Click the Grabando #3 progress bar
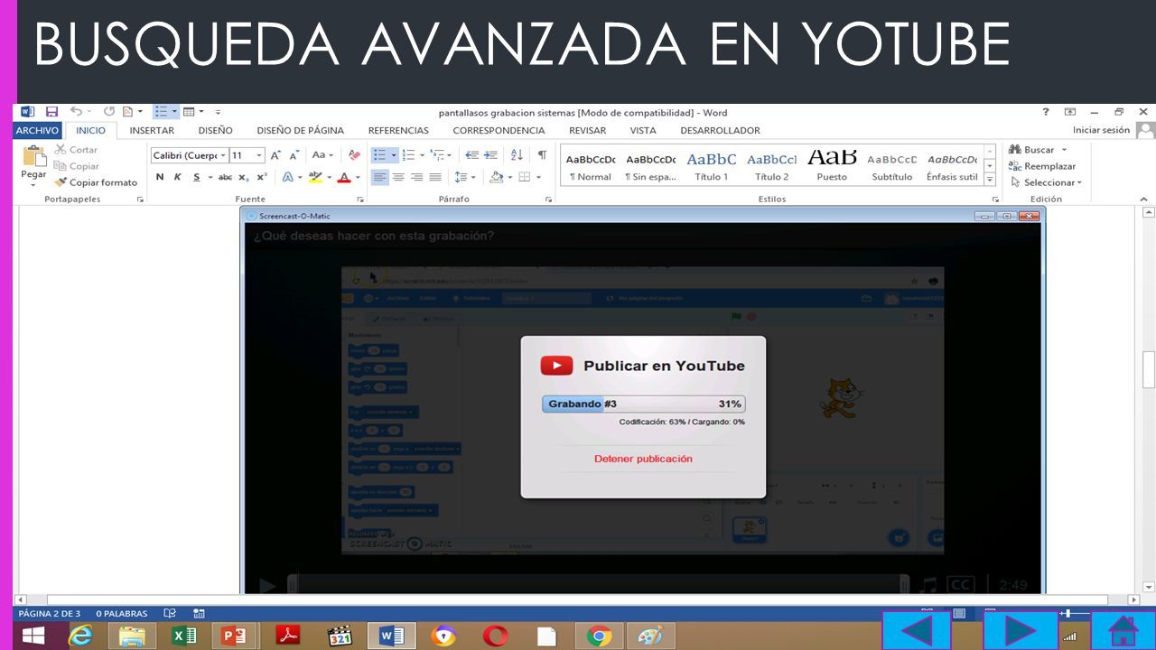 [x=643, y=404]
